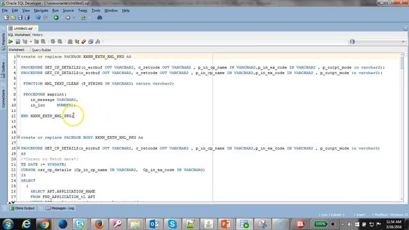This screenshot has height=230, width=409.
Task: Click the Explain Plan icon
Action: (x=25, y=42)
